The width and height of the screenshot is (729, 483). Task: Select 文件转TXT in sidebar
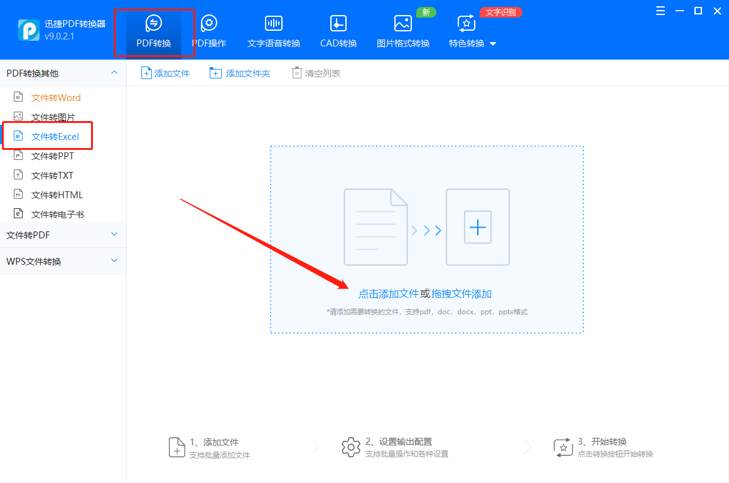pos(52,176)
